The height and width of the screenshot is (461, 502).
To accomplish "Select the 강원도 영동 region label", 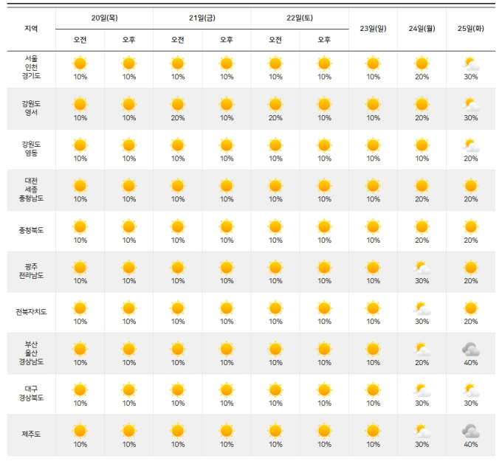I will 31,149.
